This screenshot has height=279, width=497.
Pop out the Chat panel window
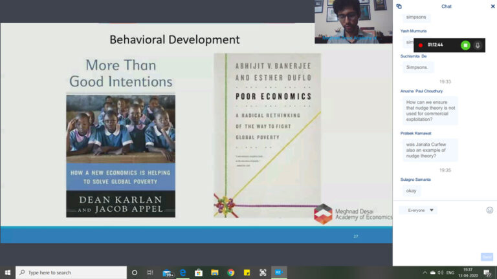tap(399, 6)
